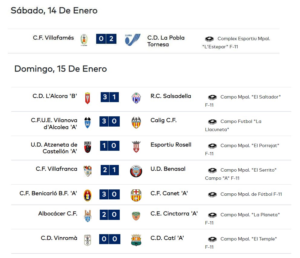Viewport: 300px width, 258px height.
Task: Click the 0-0 Vinromà match result
Action: tap(110, 239)
